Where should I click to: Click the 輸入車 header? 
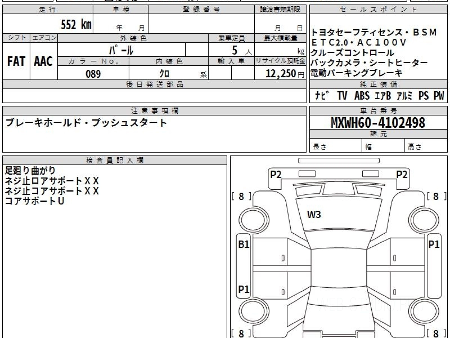coord(231,61)
